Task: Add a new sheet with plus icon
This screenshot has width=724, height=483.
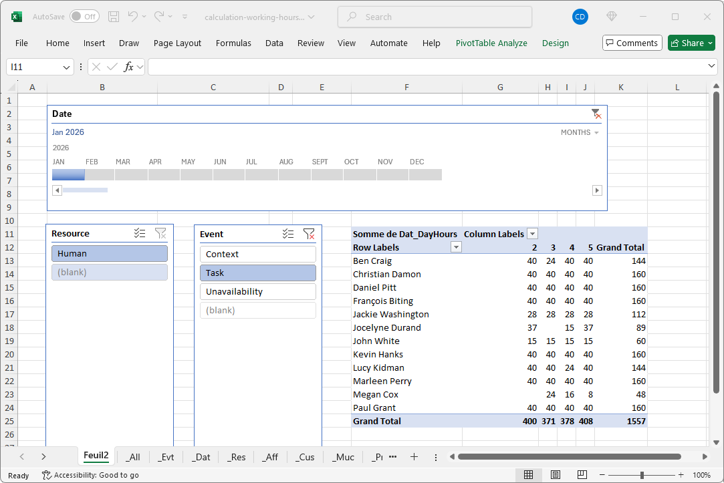Action: pos(414,457)
